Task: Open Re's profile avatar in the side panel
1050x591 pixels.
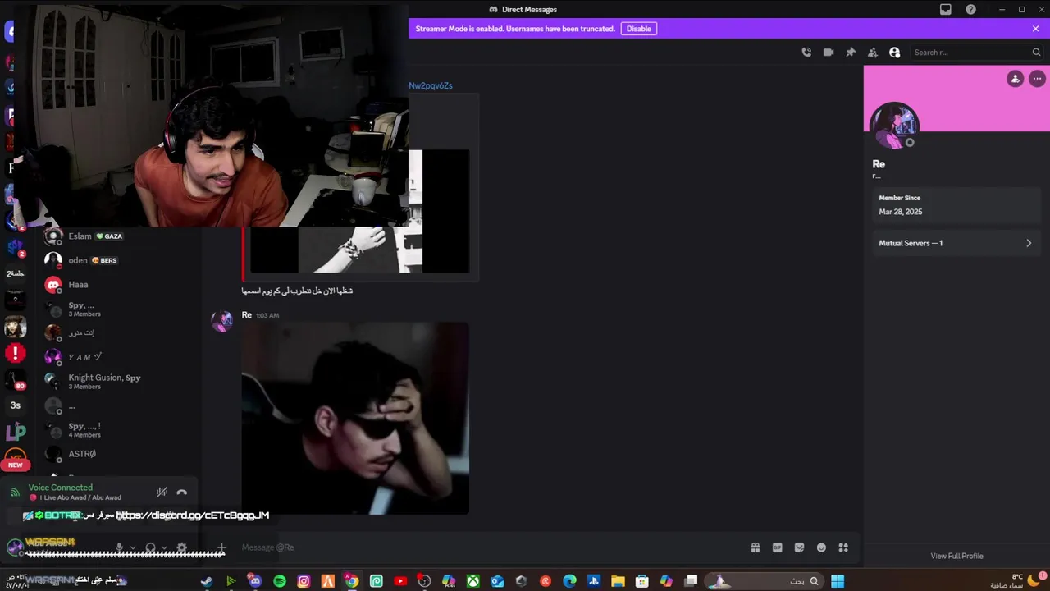Action: (894, 126)
